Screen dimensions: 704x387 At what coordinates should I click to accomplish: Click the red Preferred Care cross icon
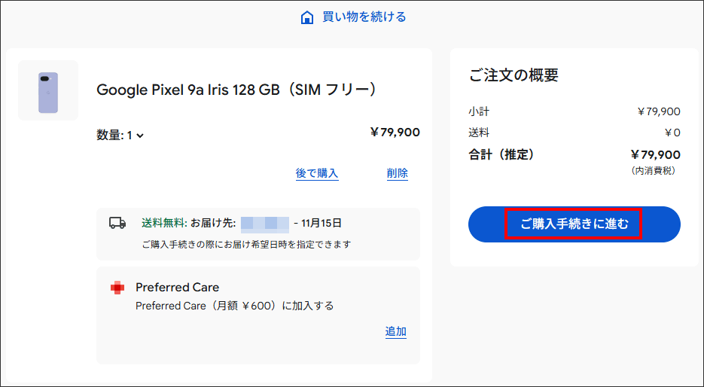[x=117, y=288]
